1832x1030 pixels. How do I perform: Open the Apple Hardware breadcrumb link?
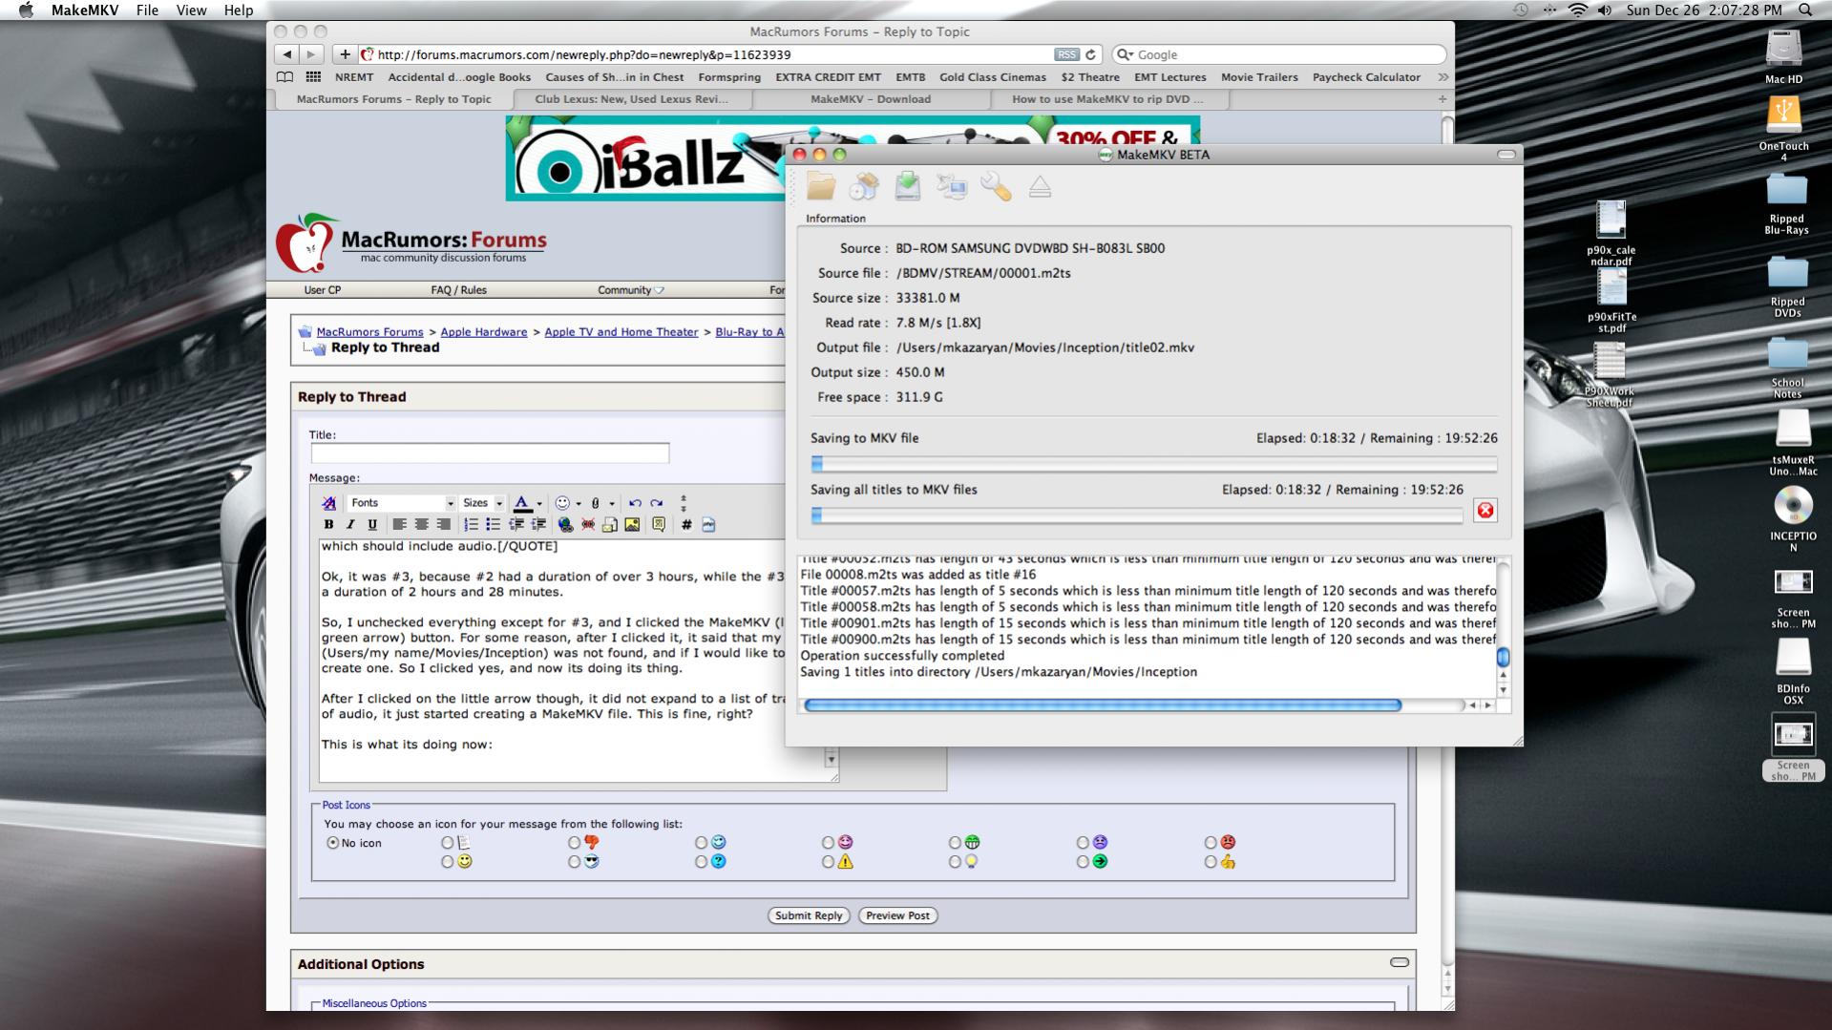484,332
